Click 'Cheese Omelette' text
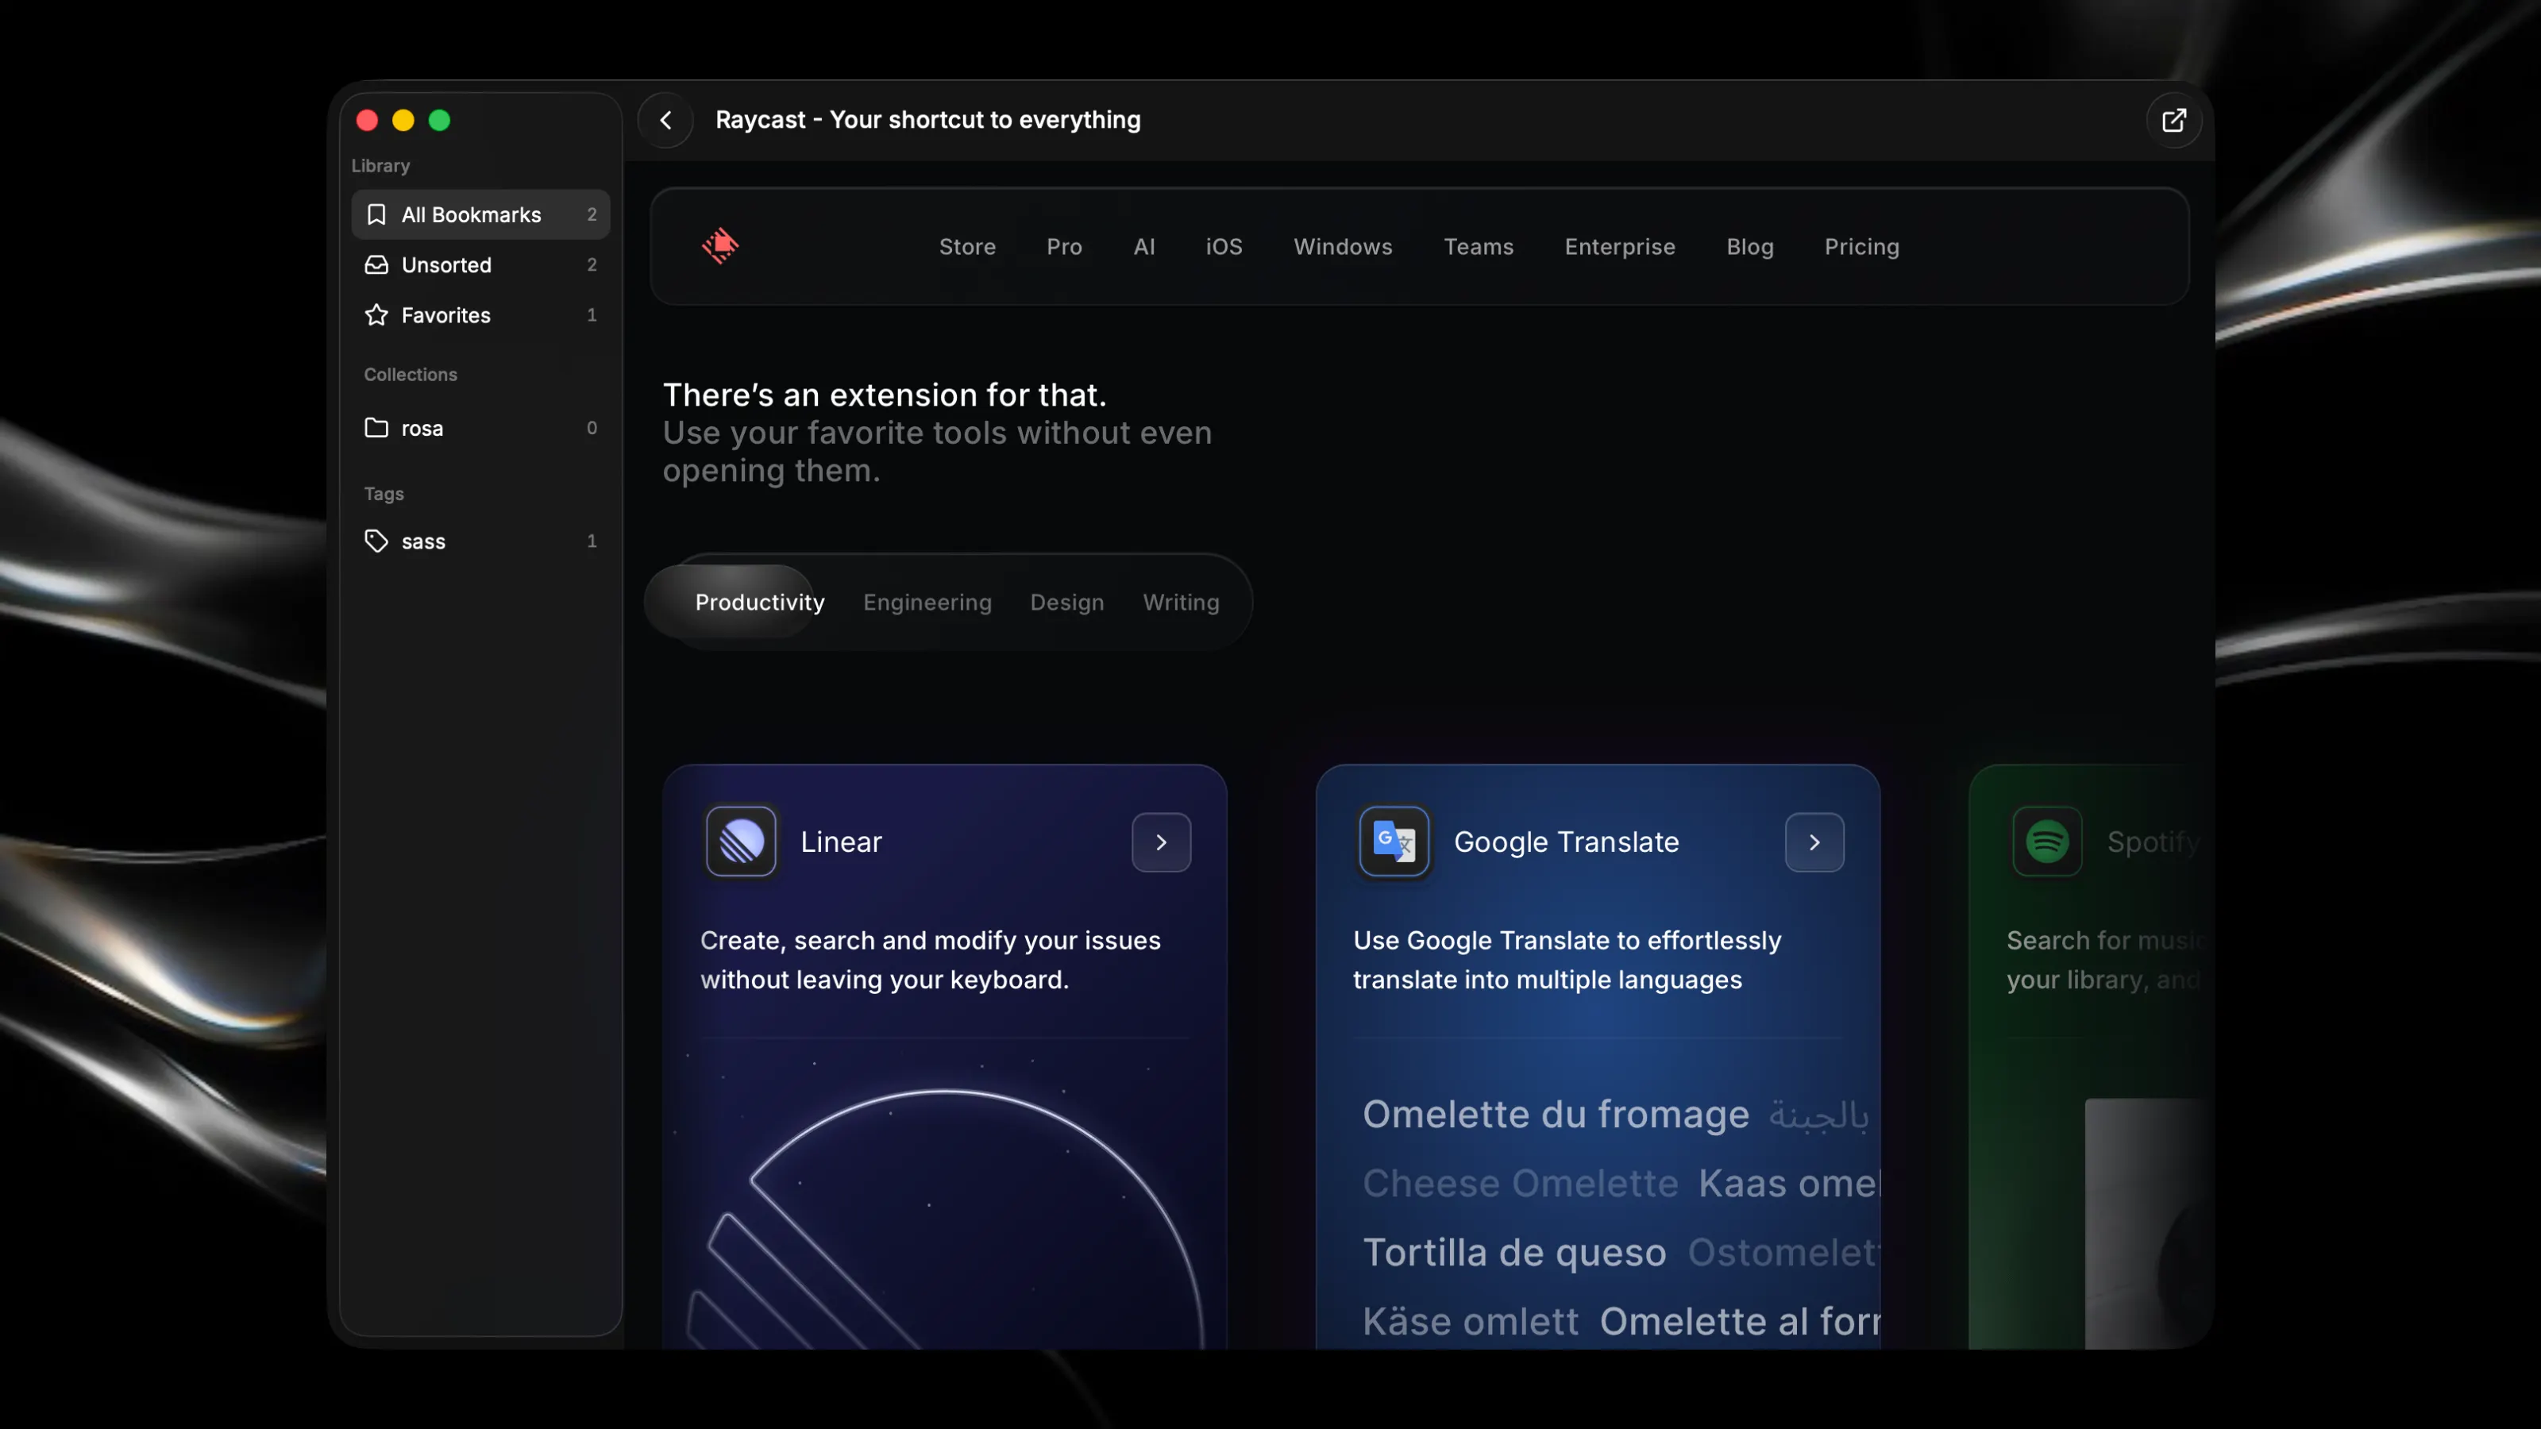This screenshot has height=1429, width=2541. [1520, 1182]
